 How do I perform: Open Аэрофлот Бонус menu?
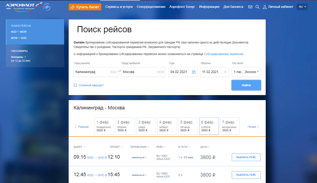(182, 7)
